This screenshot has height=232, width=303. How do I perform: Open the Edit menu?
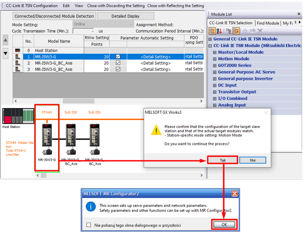66,6
